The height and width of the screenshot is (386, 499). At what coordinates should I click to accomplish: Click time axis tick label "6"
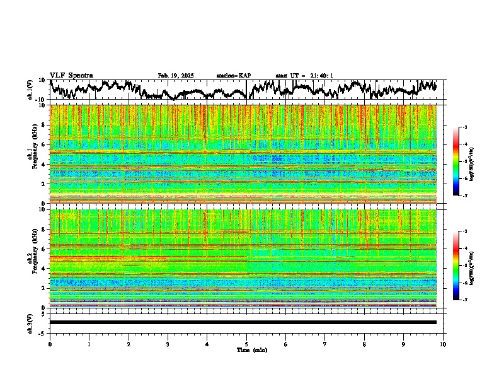(x=286, y=344)
